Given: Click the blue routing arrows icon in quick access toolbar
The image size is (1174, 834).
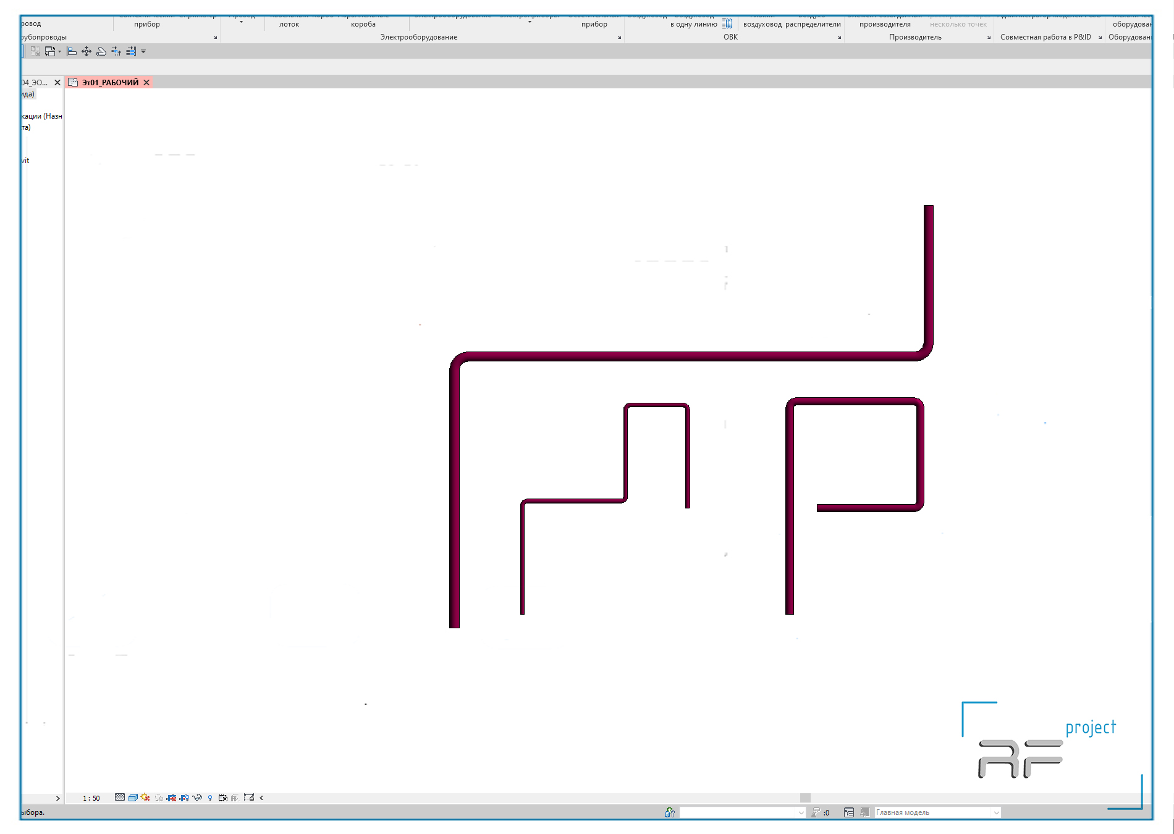Looking at the screenshot, I should point(116,51).
